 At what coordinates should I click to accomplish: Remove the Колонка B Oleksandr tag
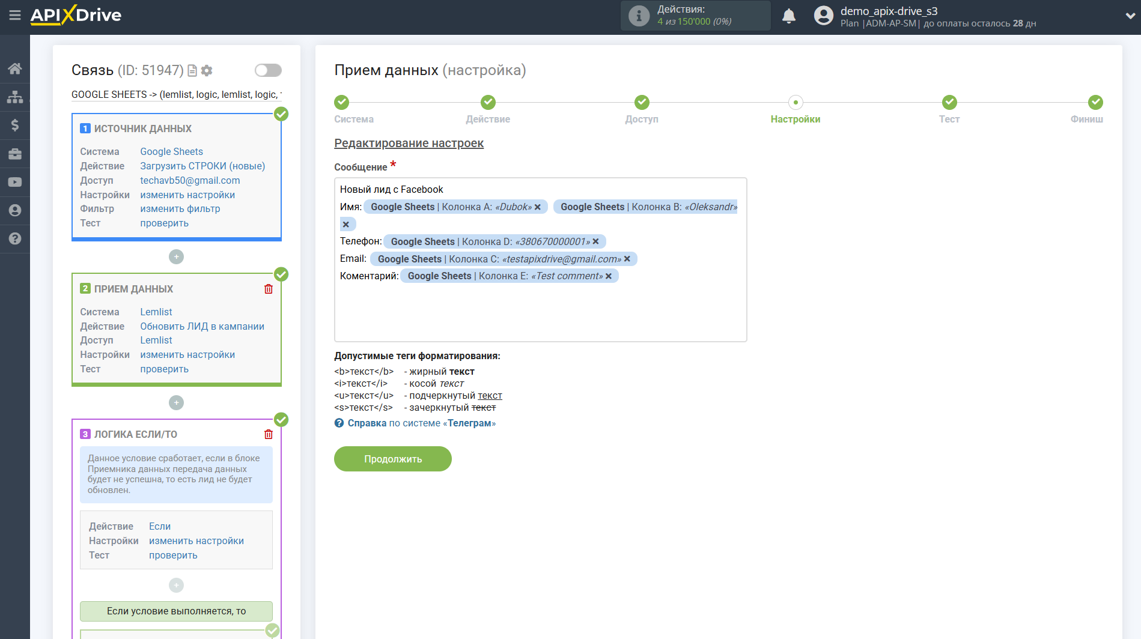coord(345,225)
